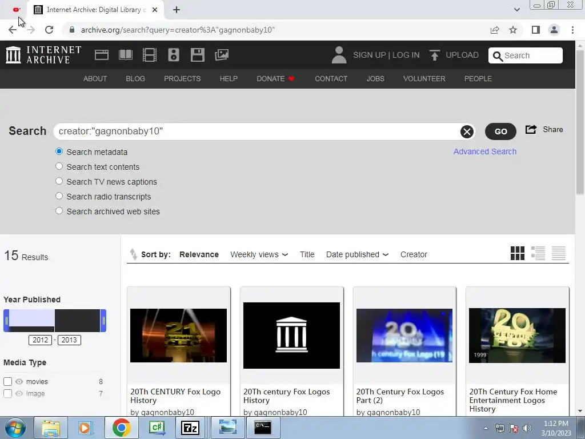Open the Video film strip icon

click(150, 55)
